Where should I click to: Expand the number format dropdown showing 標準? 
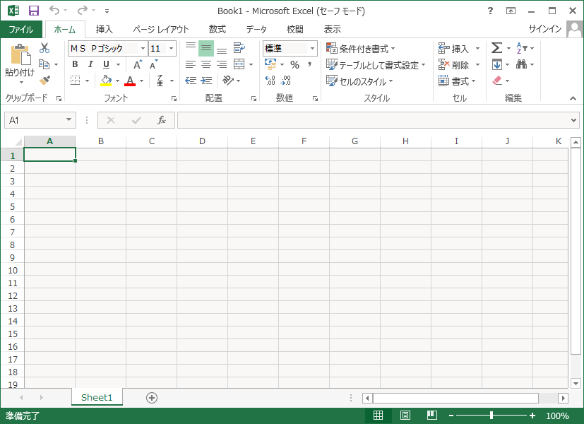[312, 49]
